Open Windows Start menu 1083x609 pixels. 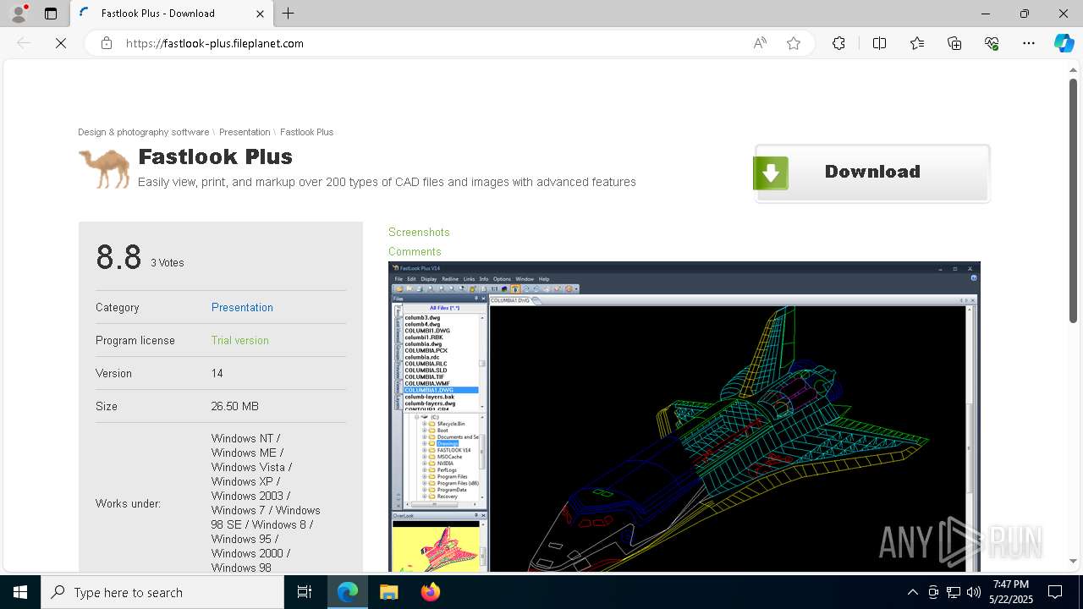point(20,592)
